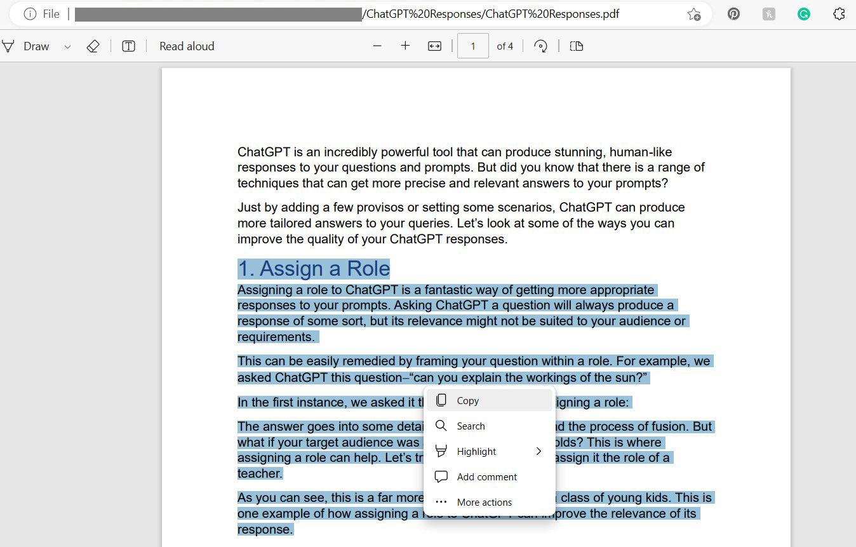Click the page number input field
This screenshot has width=856, height=547.
473,45
